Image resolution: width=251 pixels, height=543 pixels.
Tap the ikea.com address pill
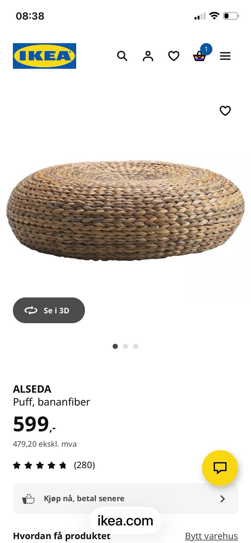point(125,521)
